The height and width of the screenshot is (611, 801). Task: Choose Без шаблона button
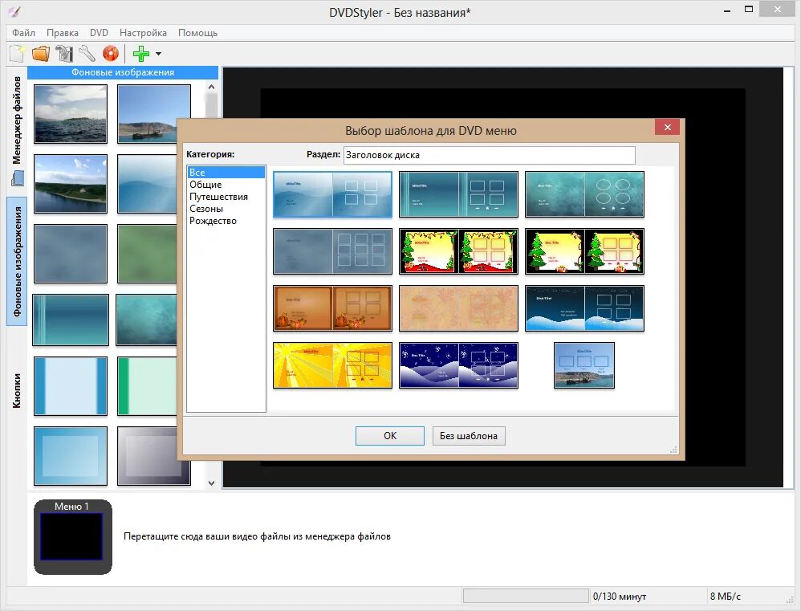tap(469, 436)
